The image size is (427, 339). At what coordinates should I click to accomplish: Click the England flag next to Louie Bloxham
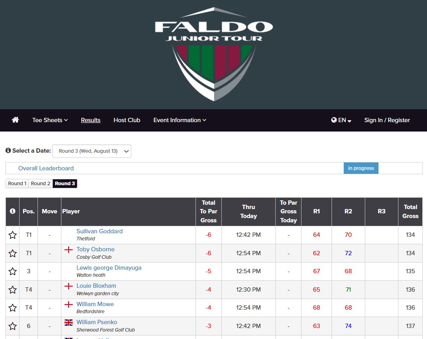(x=69, y=286)
